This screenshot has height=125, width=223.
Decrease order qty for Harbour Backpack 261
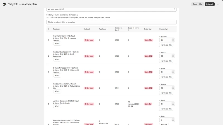pos(173,57)
